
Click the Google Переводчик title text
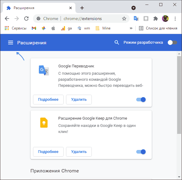[x=76, y=66]
